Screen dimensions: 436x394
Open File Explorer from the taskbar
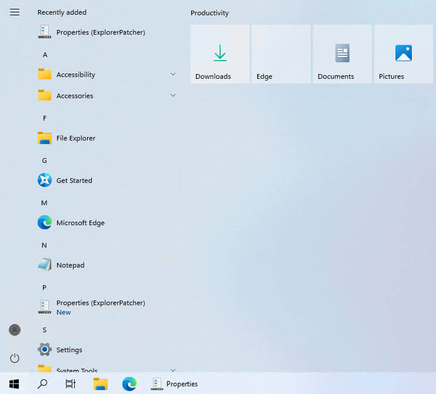101,384
